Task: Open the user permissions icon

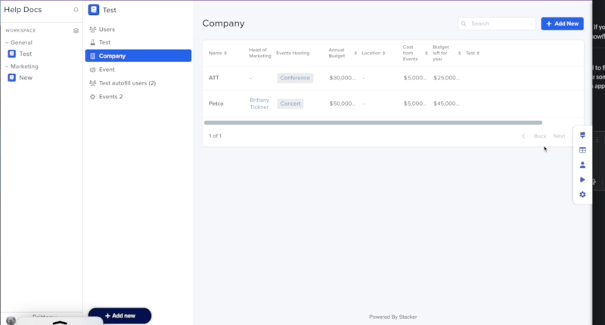Action: pos(582,165)
